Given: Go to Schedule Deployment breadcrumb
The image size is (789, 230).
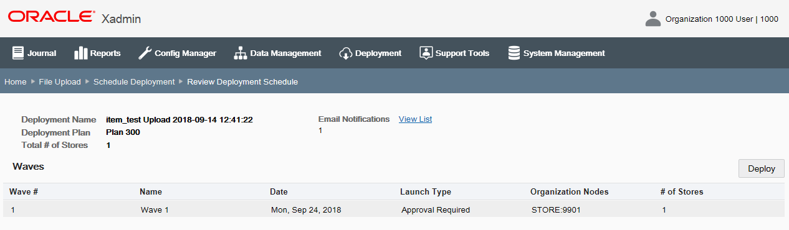Looking at the screenshot, I should coord(134,81).
